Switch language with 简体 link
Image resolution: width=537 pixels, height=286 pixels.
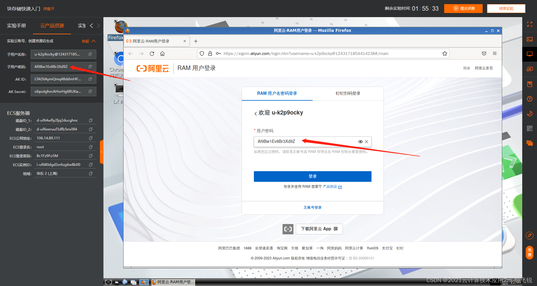(x=467, y=68)
